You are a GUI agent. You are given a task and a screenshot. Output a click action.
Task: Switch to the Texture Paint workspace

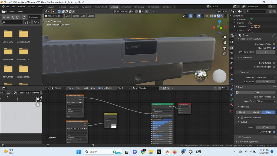coord(101,7)
